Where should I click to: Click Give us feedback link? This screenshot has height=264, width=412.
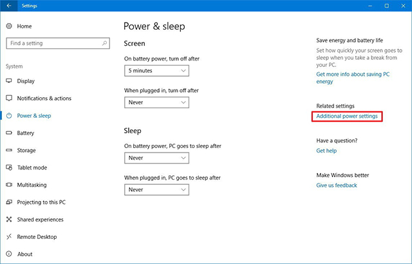click(x=337, y=185)
